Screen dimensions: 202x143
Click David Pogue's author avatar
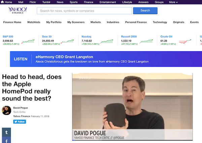tap(6, 110)
